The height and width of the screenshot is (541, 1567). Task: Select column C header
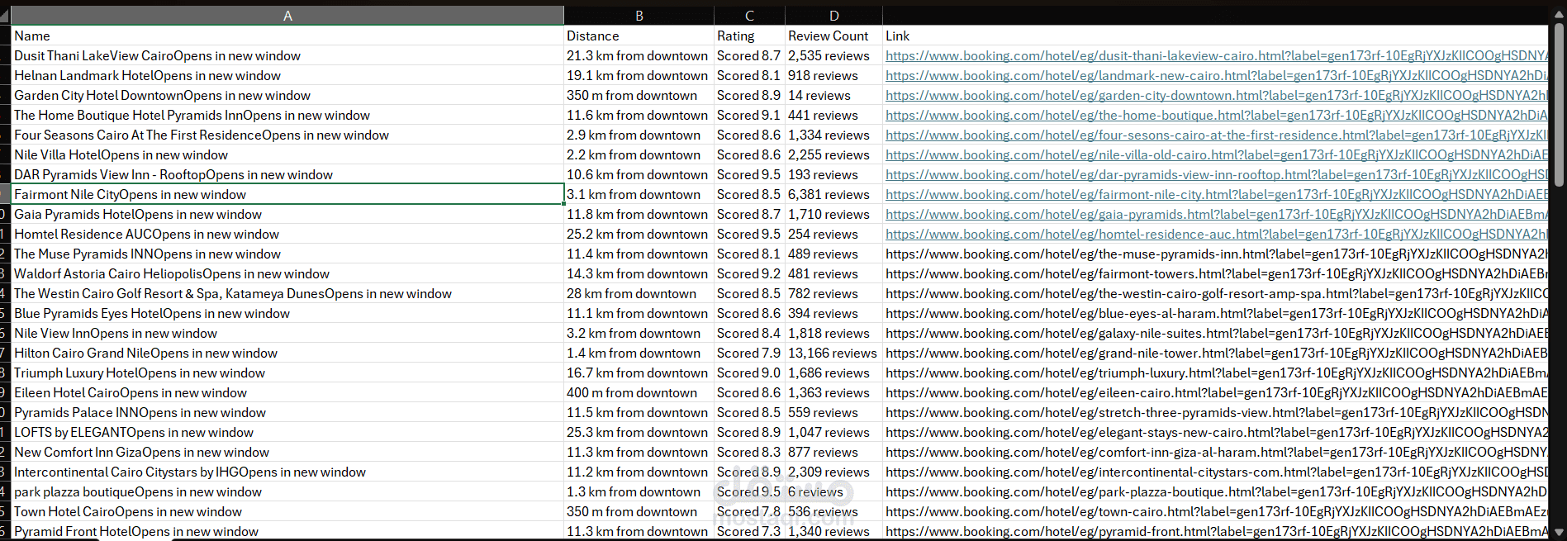tap(749, 16)
